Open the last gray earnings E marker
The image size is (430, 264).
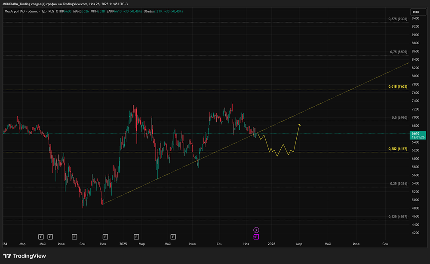pos(173,237)
